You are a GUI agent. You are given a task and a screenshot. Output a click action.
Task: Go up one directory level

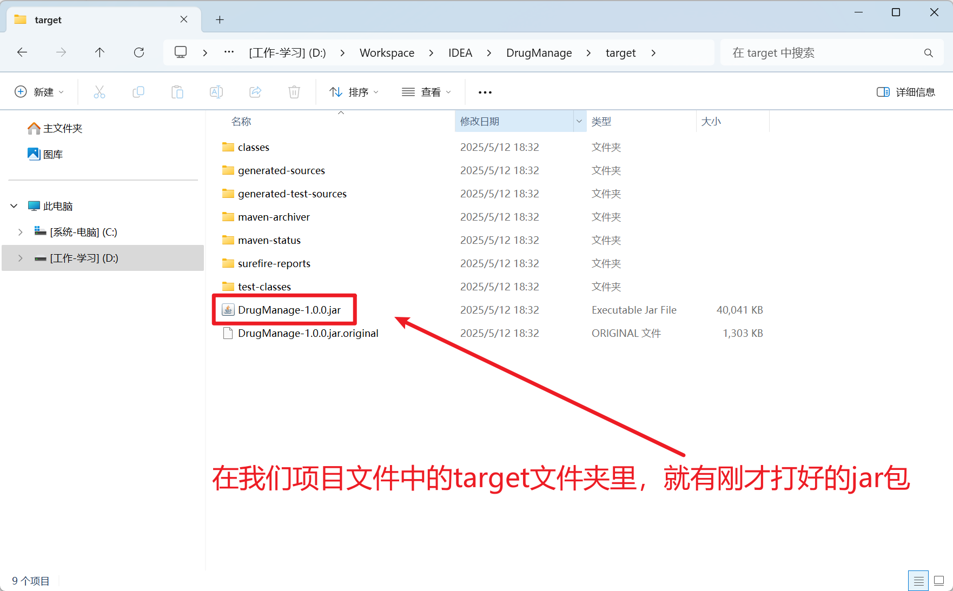tap(100, 52)
